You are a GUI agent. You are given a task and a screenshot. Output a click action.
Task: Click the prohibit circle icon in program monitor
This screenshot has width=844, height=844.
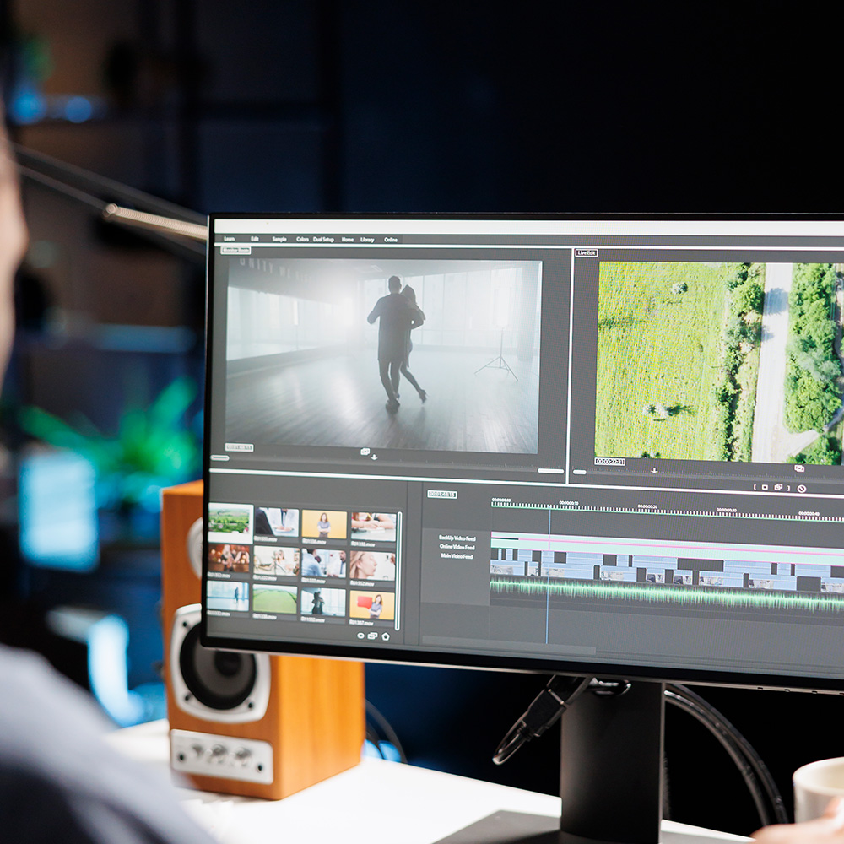[801, 488]
